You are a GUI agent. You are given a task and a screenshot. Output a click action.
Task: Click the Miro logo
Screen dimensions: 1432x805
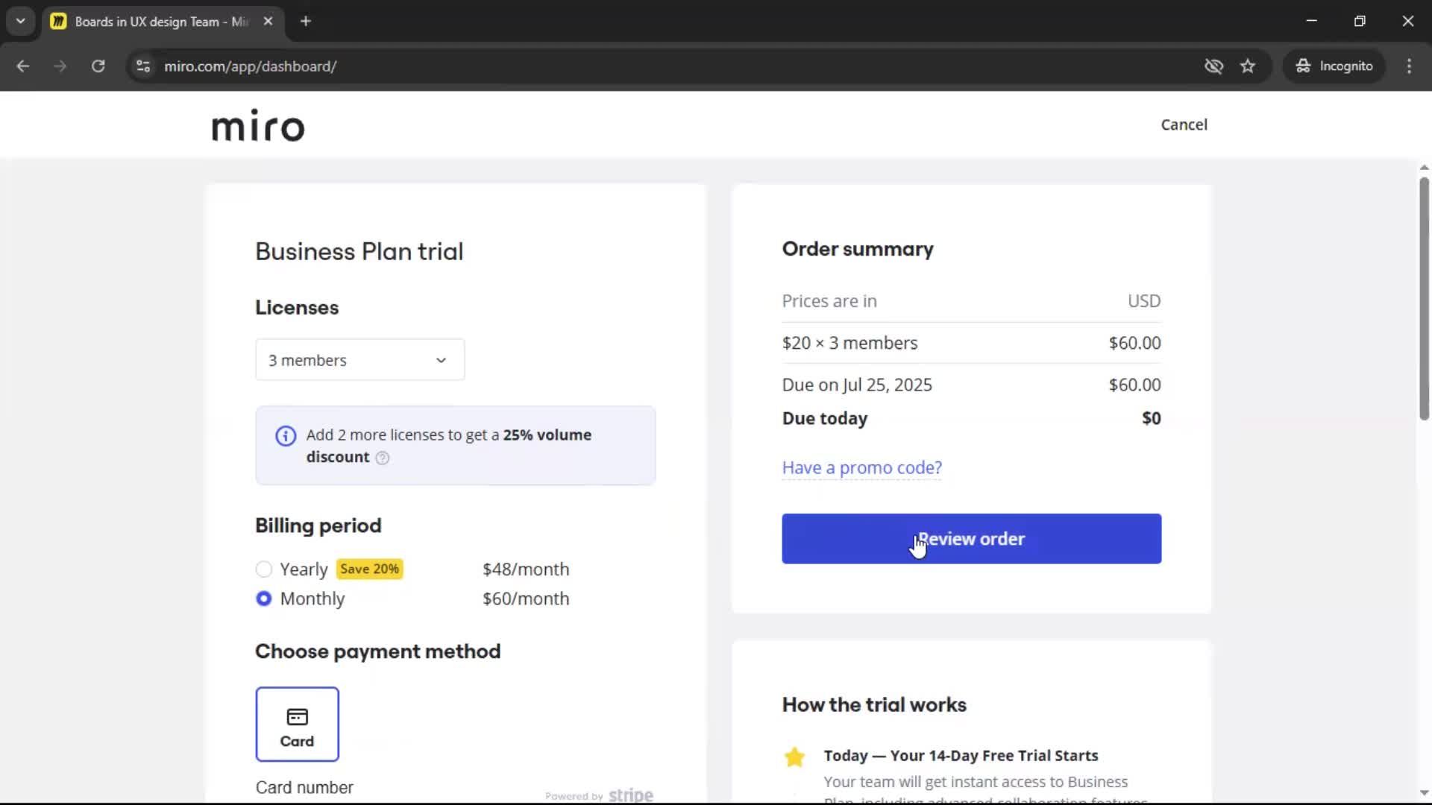tap(258, 125)
